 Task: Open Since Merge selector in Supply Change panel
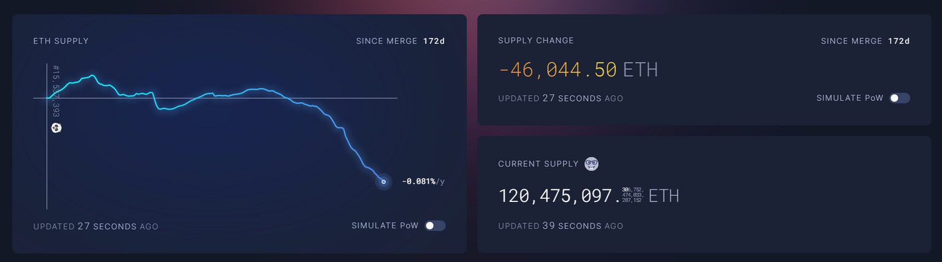(x=865, y=41)
